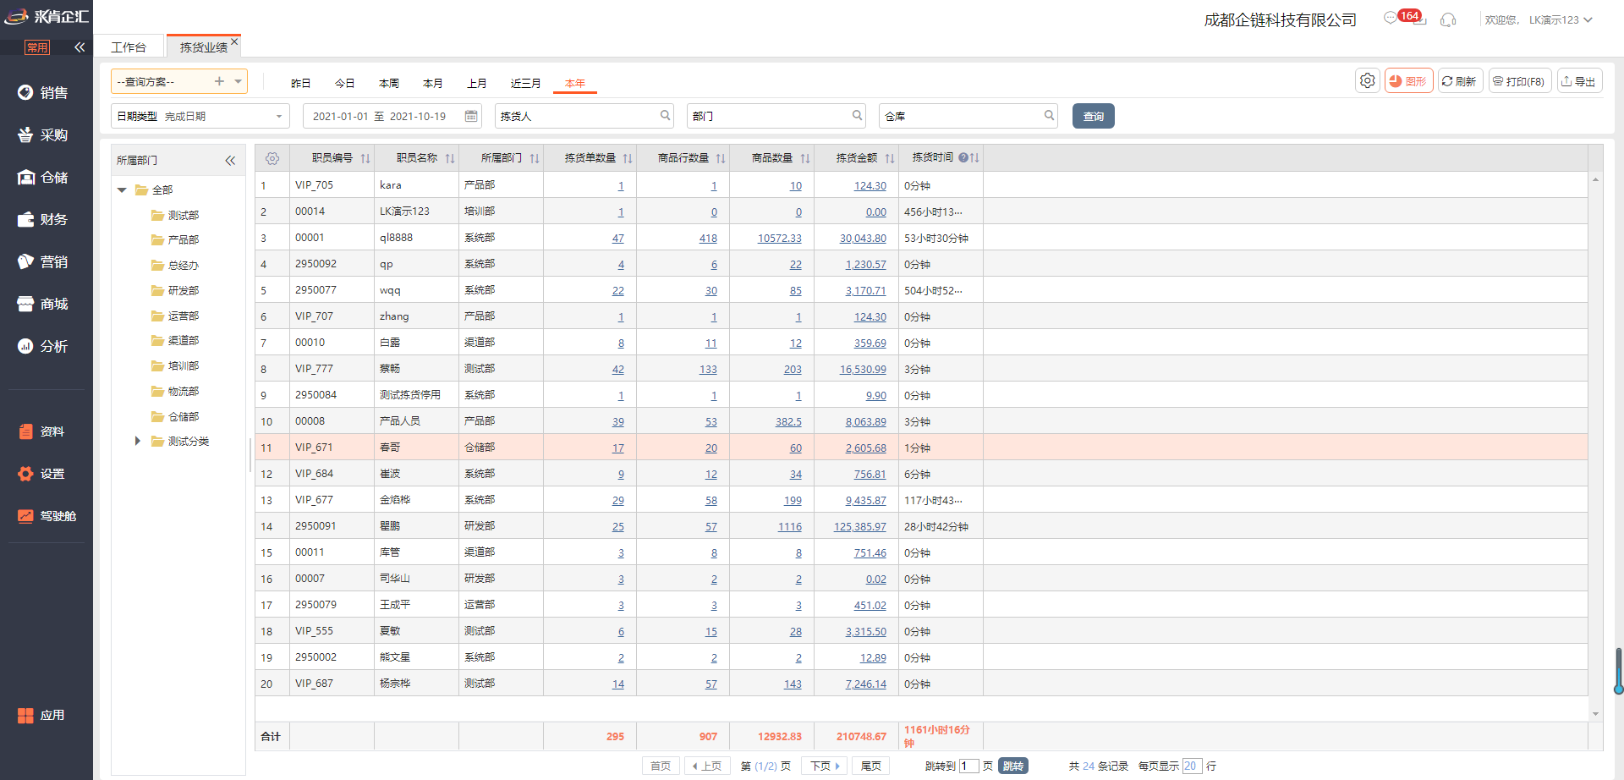Click the 拣货人 search input field
1624x780 pixels.
pyautogui.click(x=577, y=116)
